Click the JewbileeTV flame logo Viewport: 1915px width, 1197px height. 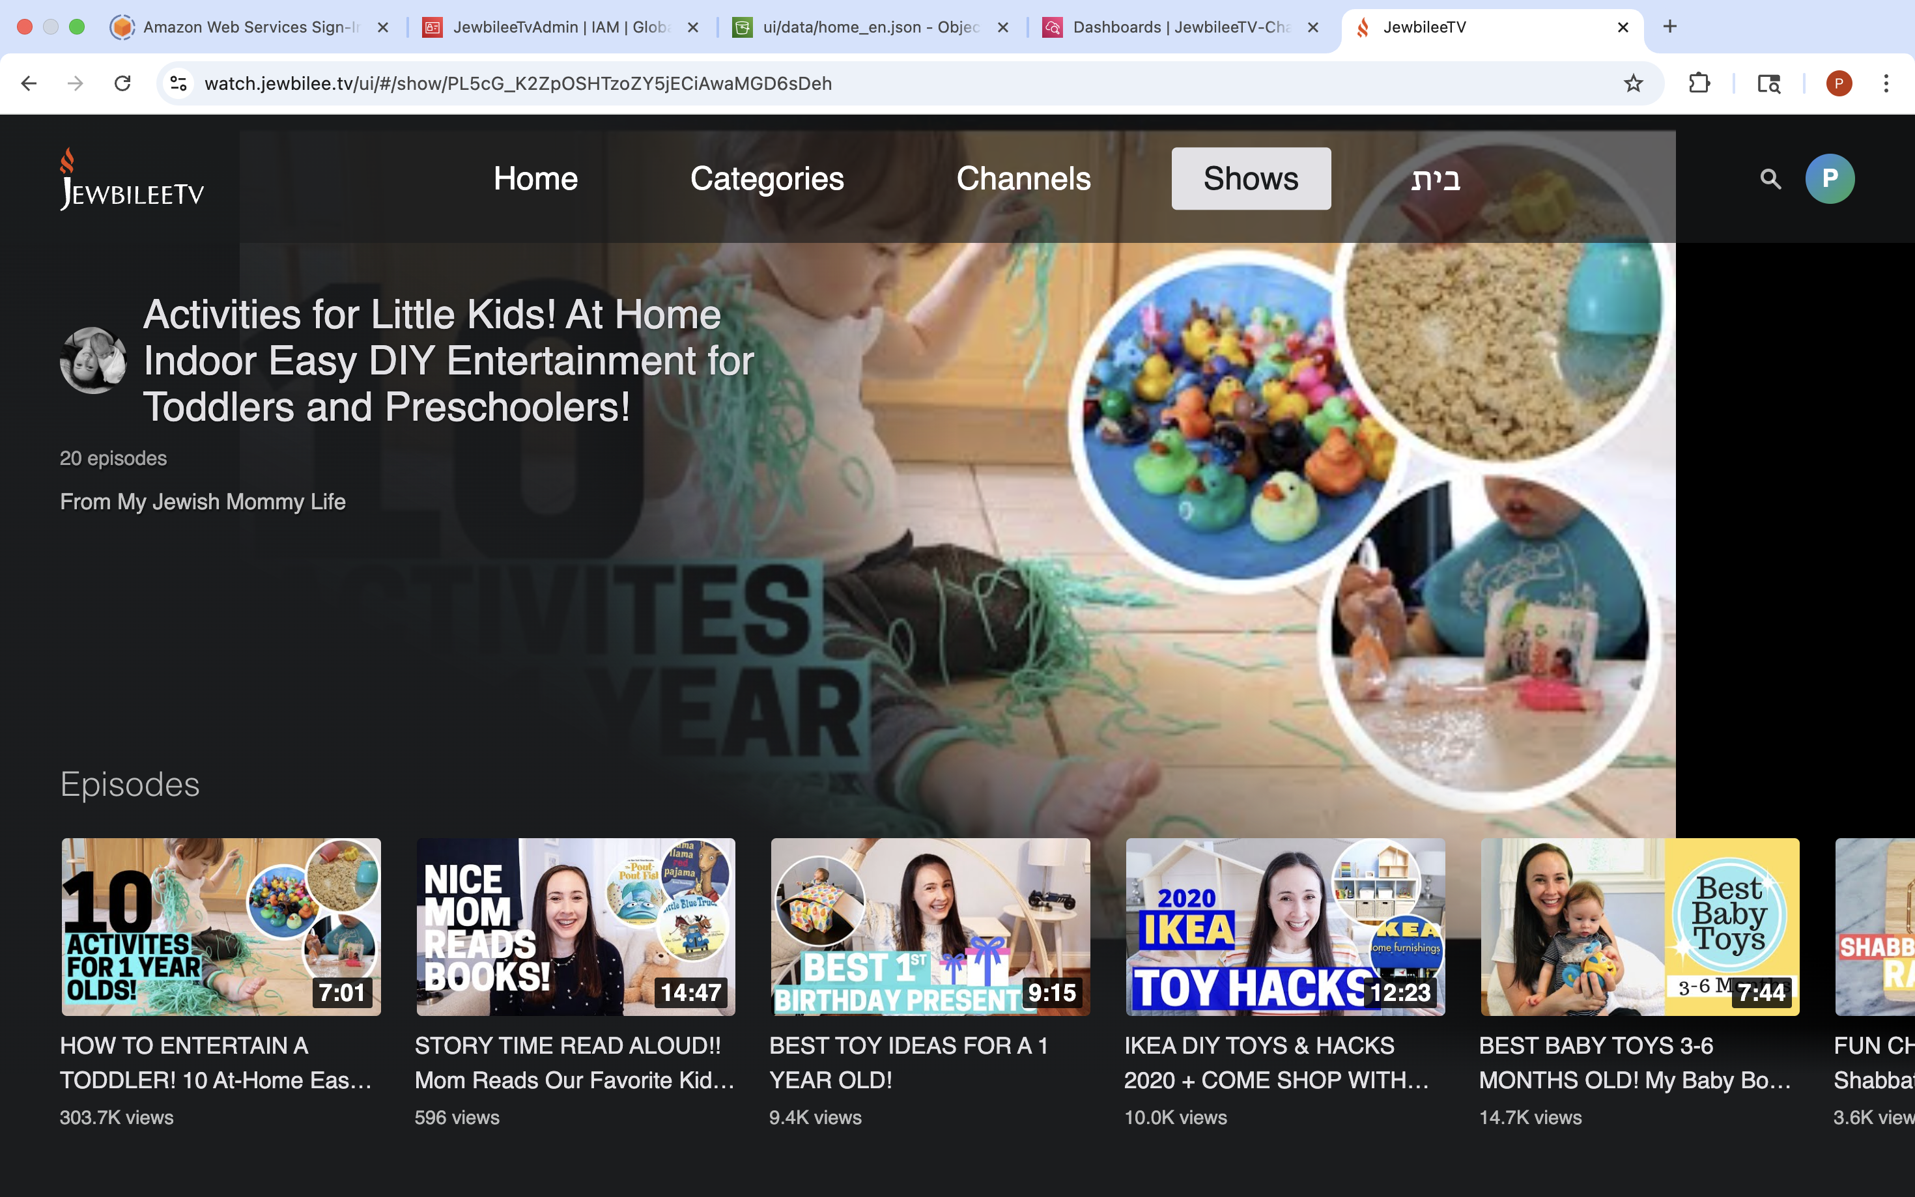[132, 179]
